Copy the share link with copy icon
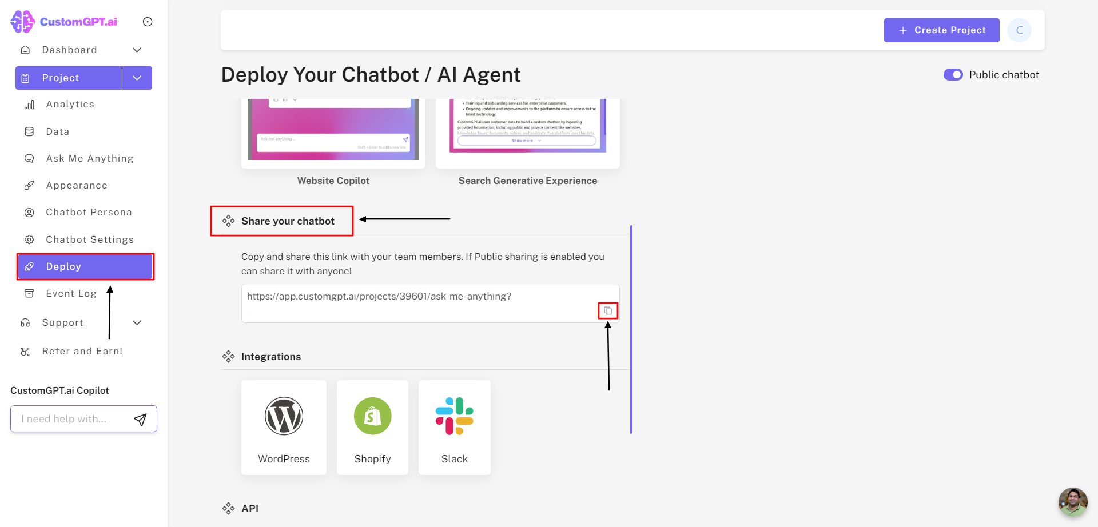1098x527 pixels. pos(608,311)
